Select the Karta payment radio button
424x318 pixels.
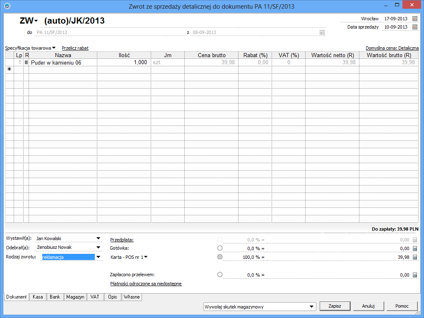pos(219,257)
